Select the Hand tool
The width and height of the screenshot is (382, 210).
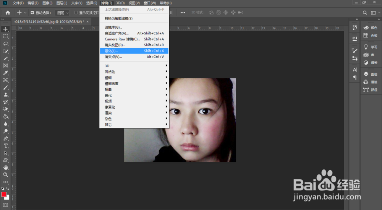[6, 168]
